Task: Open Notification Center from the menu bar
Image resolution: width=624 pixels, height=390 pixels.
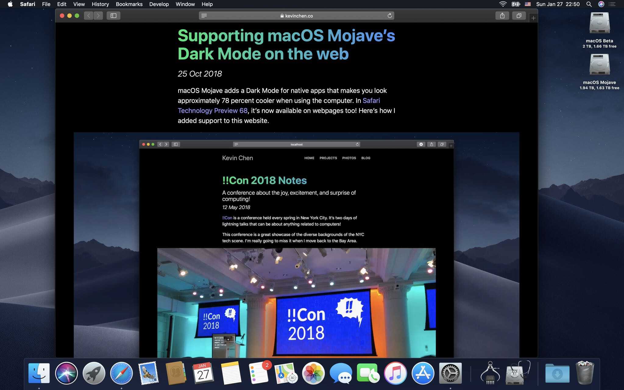Action: [613, 4]
